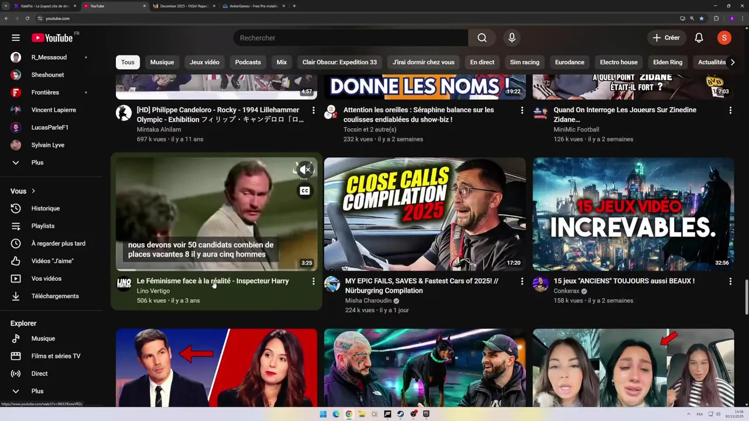Image resolution: width=749 pixels, height=421 pixels.
Task: Reload the page with browser refresh
Action: [x=28, y=18]
